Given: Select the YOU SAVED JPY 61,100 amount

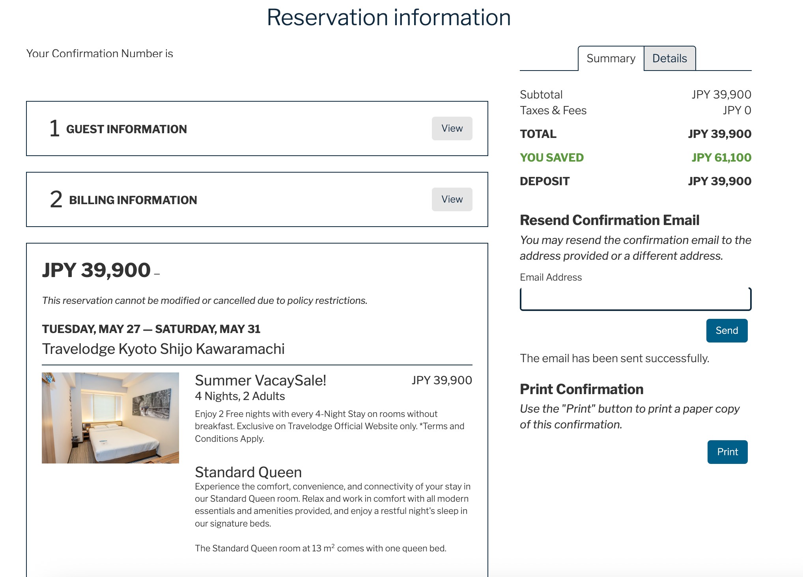Looking at the screenshot, I should (721, 158).
